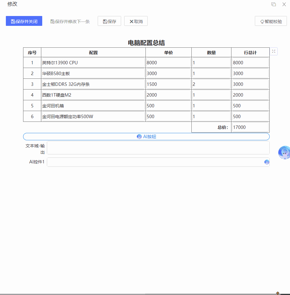
Task: Click the 文本域-输出 text area
Action: click(159, 148)
